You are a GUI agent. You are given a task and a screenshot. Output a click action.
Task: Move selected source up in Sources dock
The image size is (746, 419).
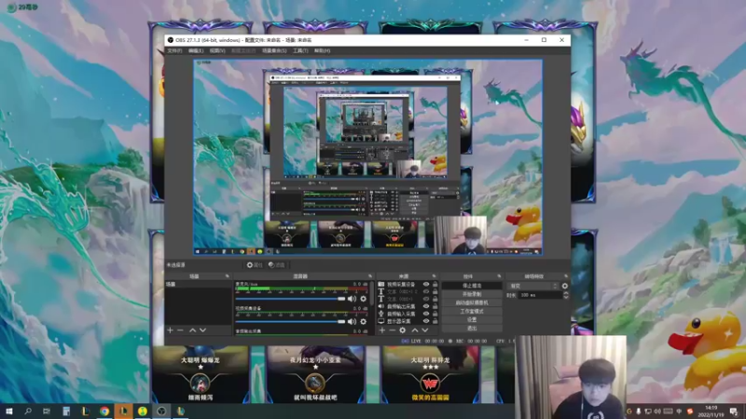pyautogui.click(x=415, y=330)
